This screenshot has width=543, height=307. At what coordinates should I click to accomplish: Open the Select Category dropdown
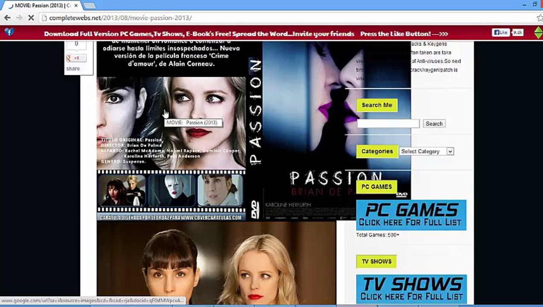[426, 151]
